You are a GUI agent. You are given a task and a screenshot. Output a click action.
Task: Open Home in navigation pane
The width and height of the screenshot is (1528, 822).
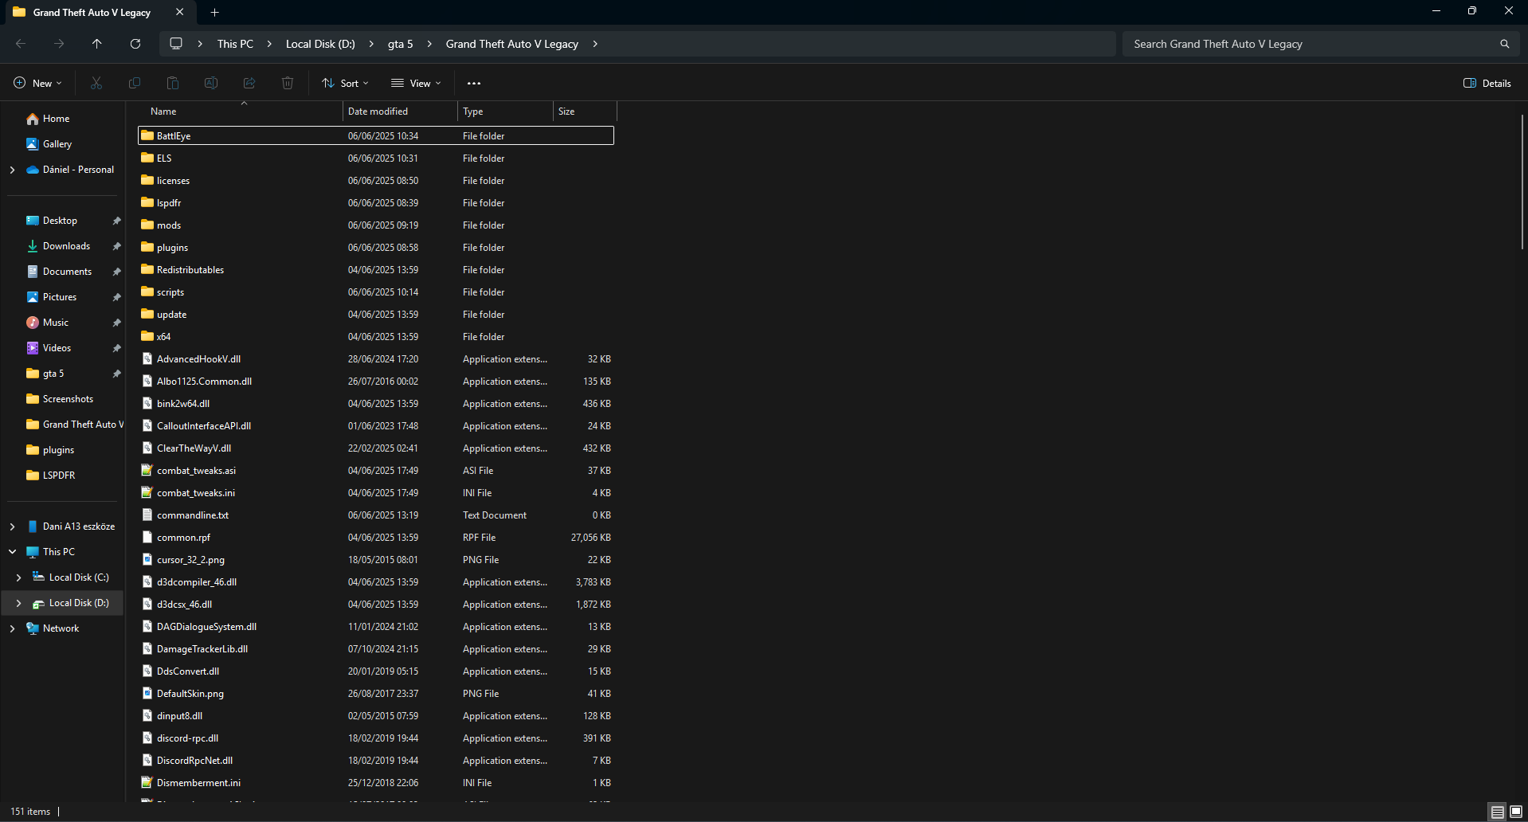click(x=56, y=119)
